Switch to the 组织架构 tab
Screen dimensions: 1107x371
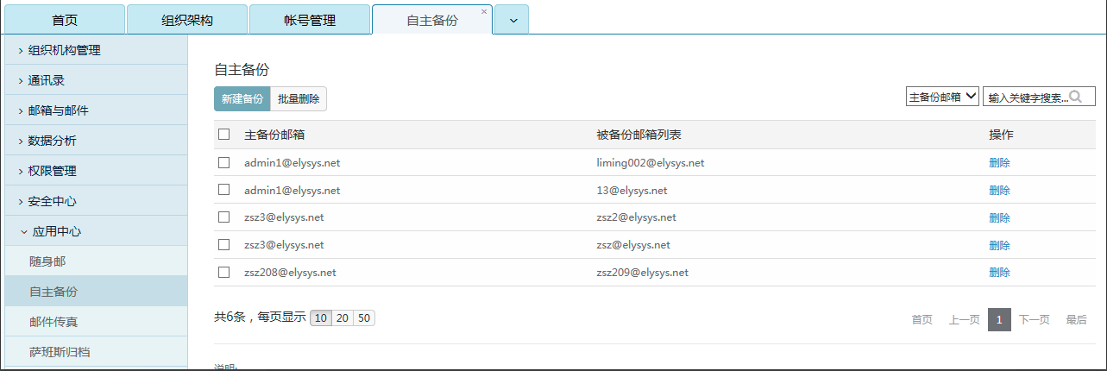[x=187, y=20]
